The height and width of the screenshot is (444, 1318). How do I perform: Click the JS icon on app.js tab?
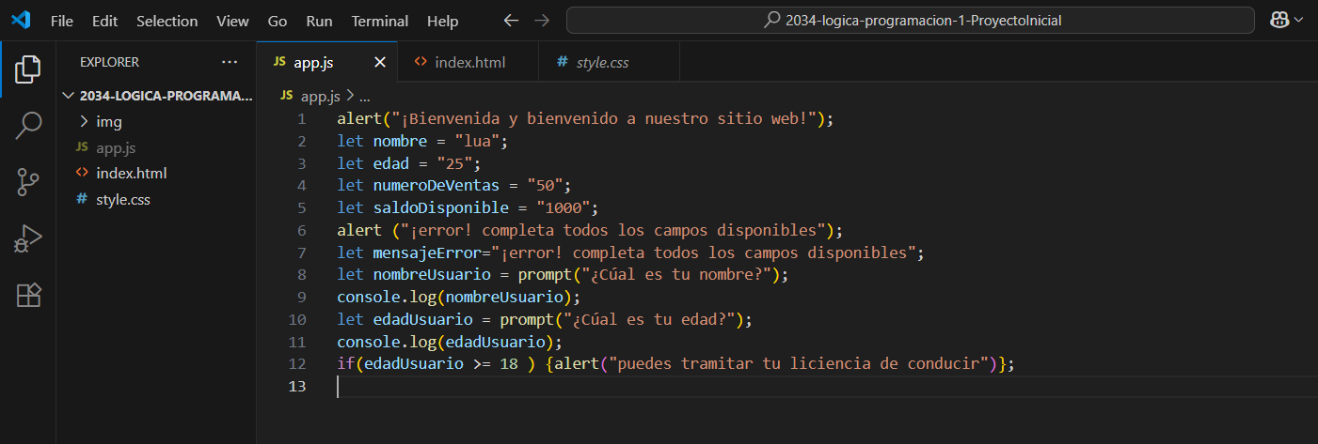(279, 62)
